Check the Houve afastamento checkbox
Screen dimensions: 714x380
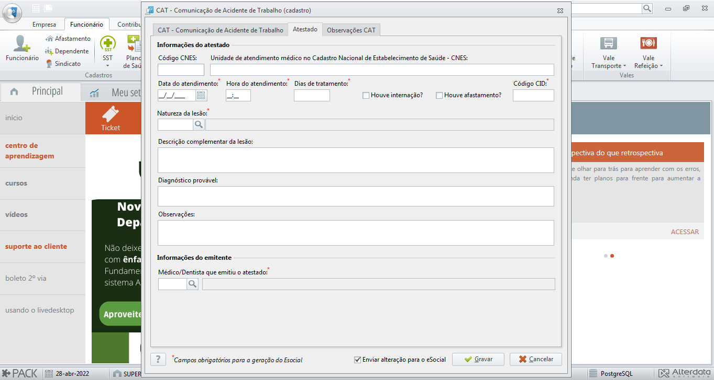pos(440,95)
